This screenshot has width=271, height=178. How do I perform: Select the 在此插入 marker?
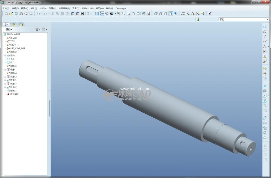click(13, 94)
